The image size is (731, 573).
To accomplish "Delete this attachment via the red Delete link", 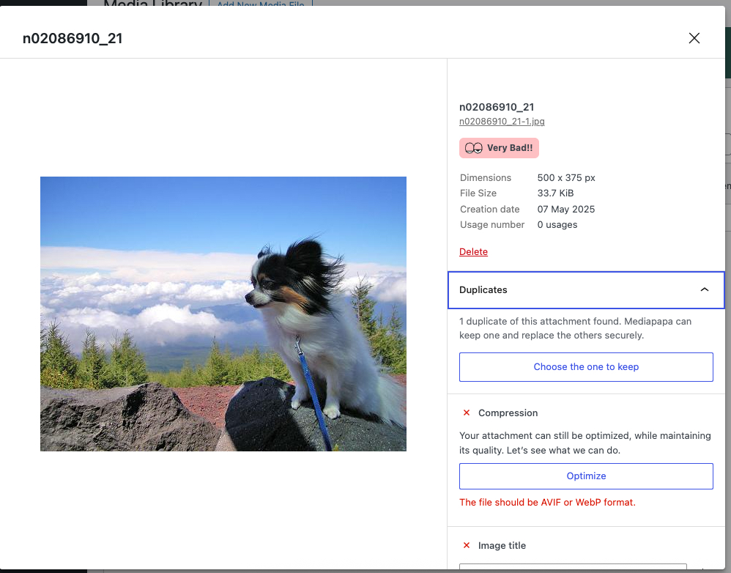I will point(473,252).
